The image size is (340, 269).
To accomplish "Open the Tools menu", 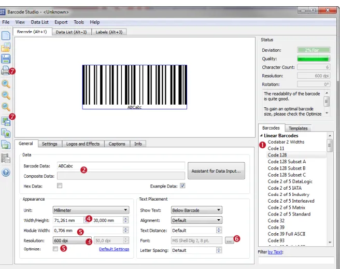I will pyautogui.click(x=78, y=22).
